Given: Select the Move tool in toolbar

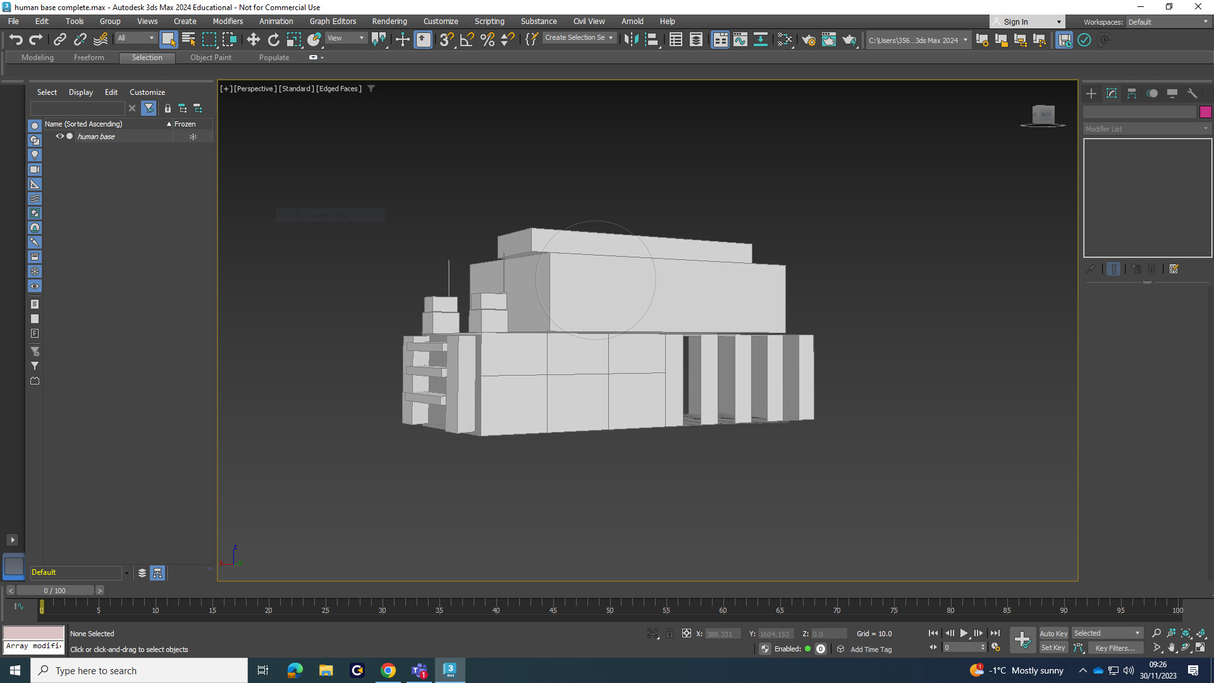Looking at the screenshot, I should [253, 40].
